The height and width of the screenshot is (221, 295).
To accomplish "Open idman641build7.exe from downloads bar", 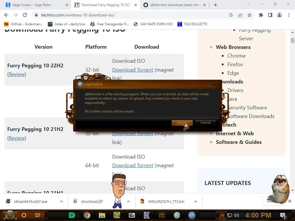I will click(31, 201).
